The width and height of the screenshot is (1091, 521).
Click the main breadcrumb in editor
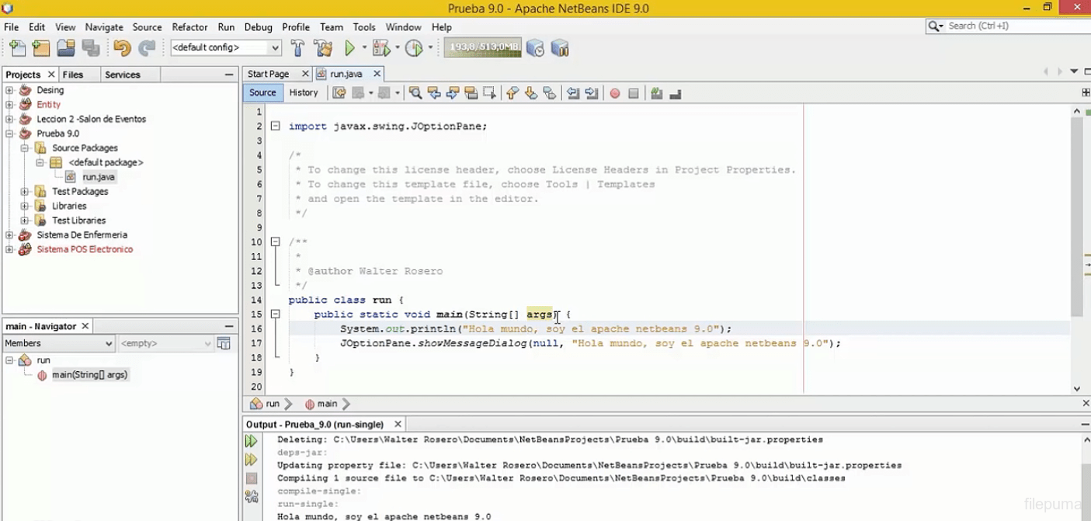321,404
